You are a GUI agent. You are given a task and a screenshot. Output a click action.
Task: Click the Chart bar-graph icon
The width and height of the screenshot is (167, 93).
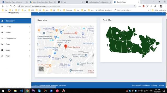[2, 44]
